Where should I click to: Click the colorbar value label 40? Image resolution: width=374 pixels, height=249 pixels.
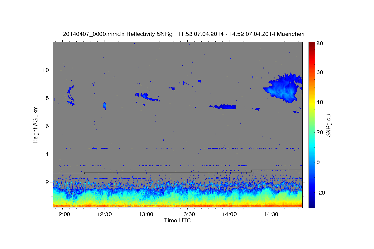coord(319,102)
